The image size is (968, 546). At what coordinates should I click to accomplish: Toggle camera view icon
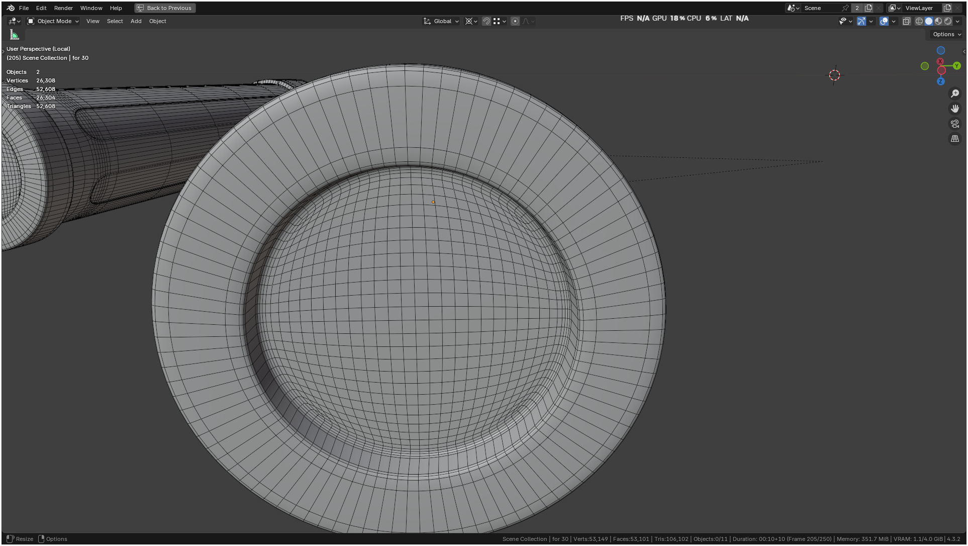point(954,124)
